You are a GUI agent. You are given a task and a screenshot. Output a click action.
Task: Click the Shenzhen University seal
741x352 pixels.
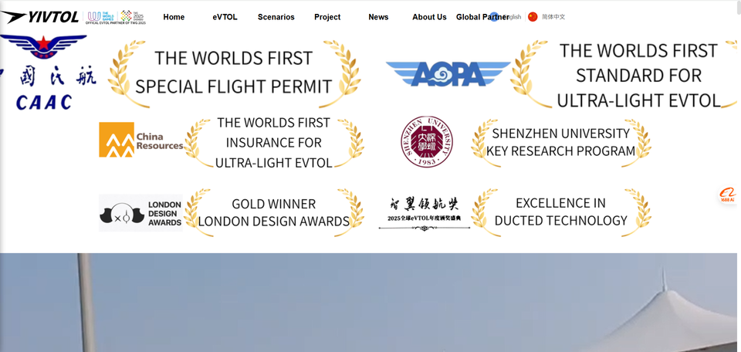coord(427,141)
